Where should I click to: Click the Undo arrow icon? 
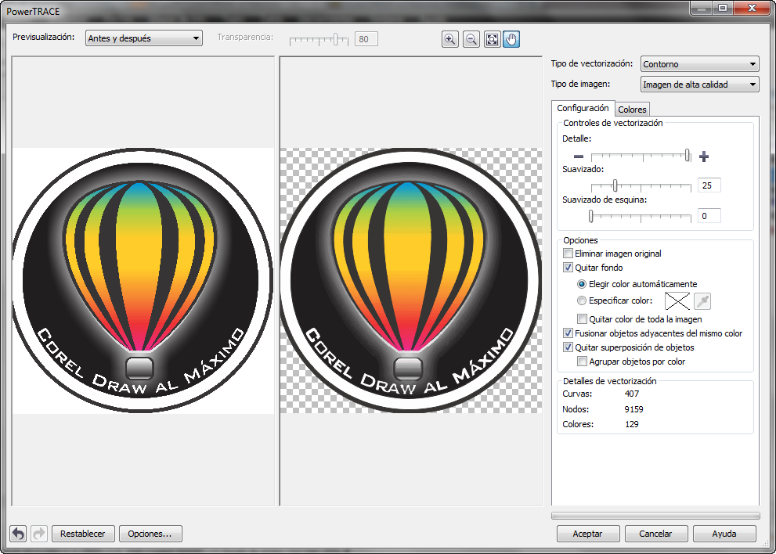coord(17,533)
